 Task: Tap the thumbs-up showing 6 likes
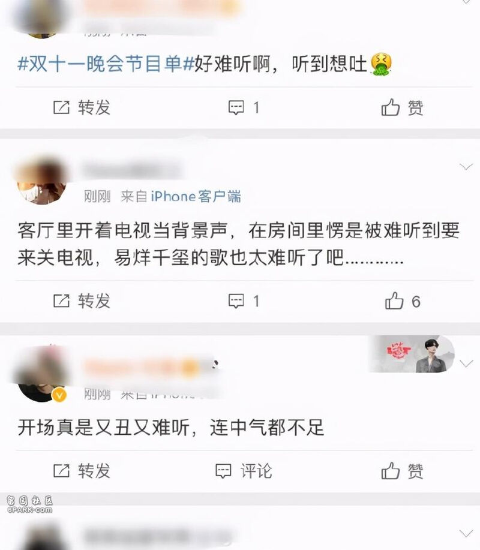click(x=403, y=301)
